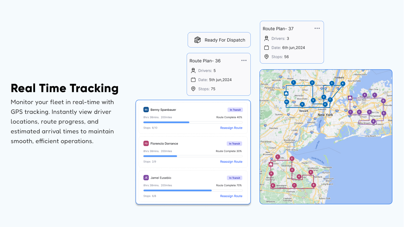Click the stops pin icon in Route Plan-36

tap(193, 89)
